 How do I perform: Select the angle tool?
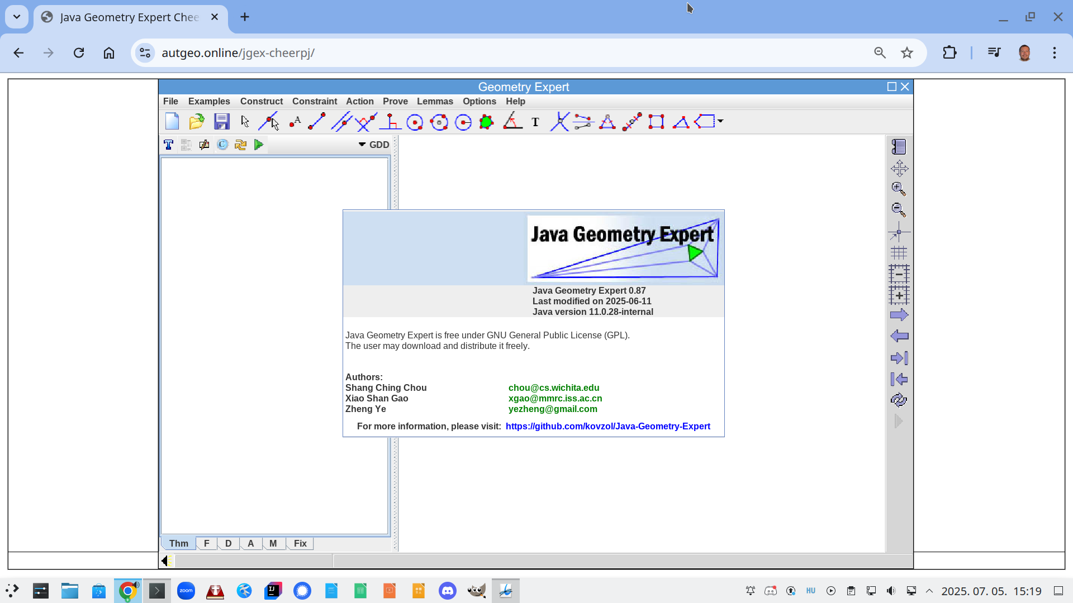[512, 121]
